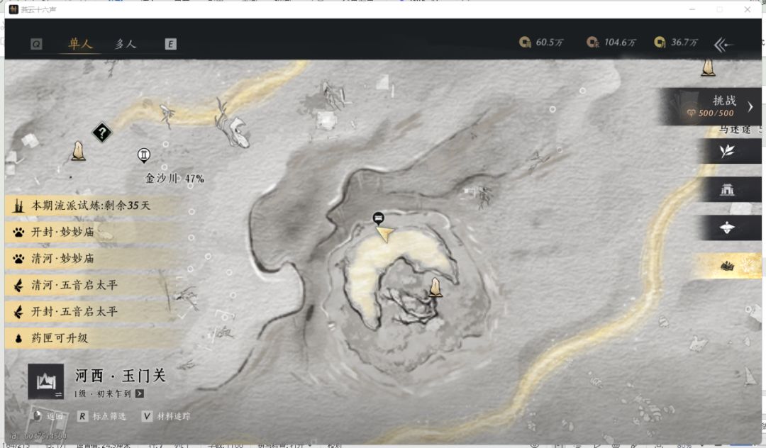This screenshot has height=448, width=766.
Task: Open the leaf sprig side panel button
Action: click(x=727, y=151)
